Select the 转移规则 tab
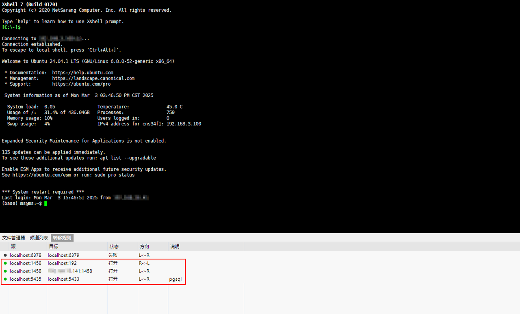 [x=62, y=238]
